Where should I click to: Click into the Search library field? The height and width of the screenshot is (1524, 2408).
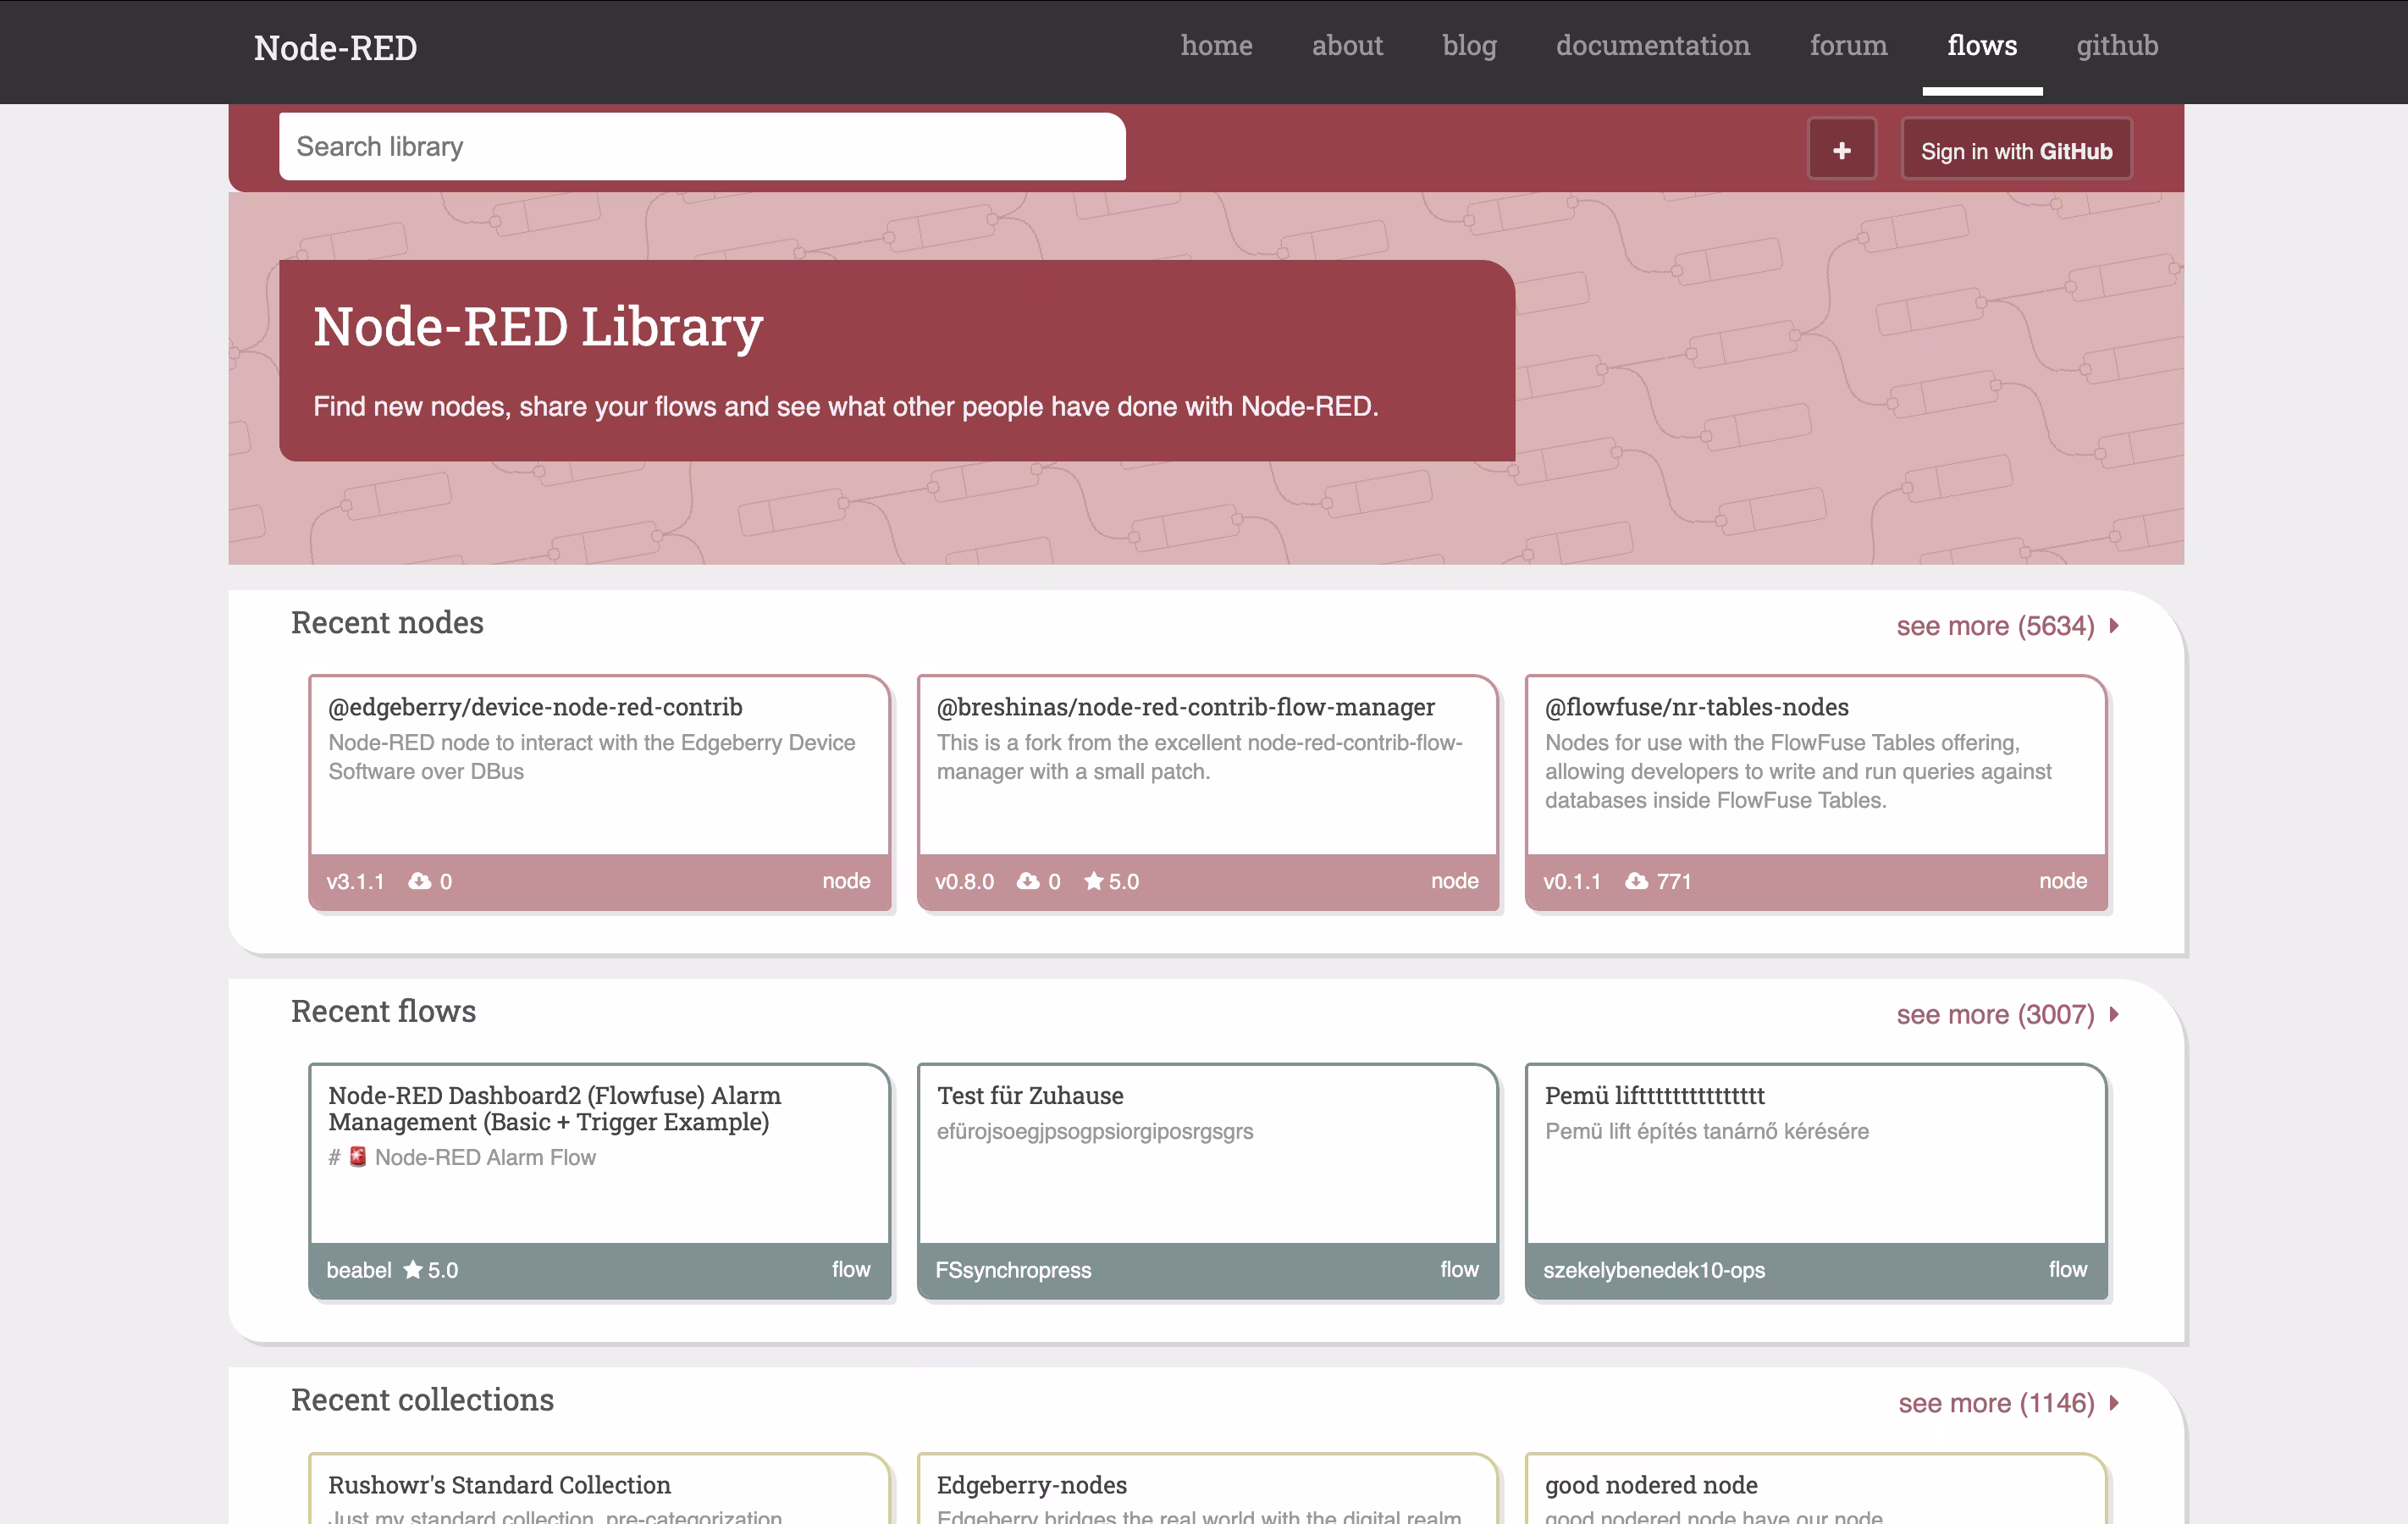[x=701, y=147]
